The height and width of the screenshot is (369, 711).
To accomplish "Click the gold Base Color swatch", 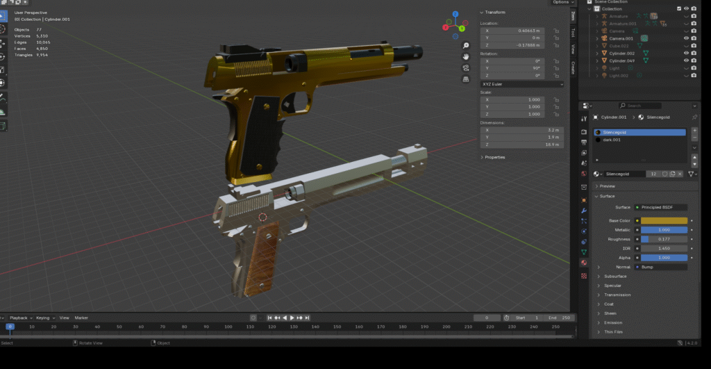I will tap(663, 220).
